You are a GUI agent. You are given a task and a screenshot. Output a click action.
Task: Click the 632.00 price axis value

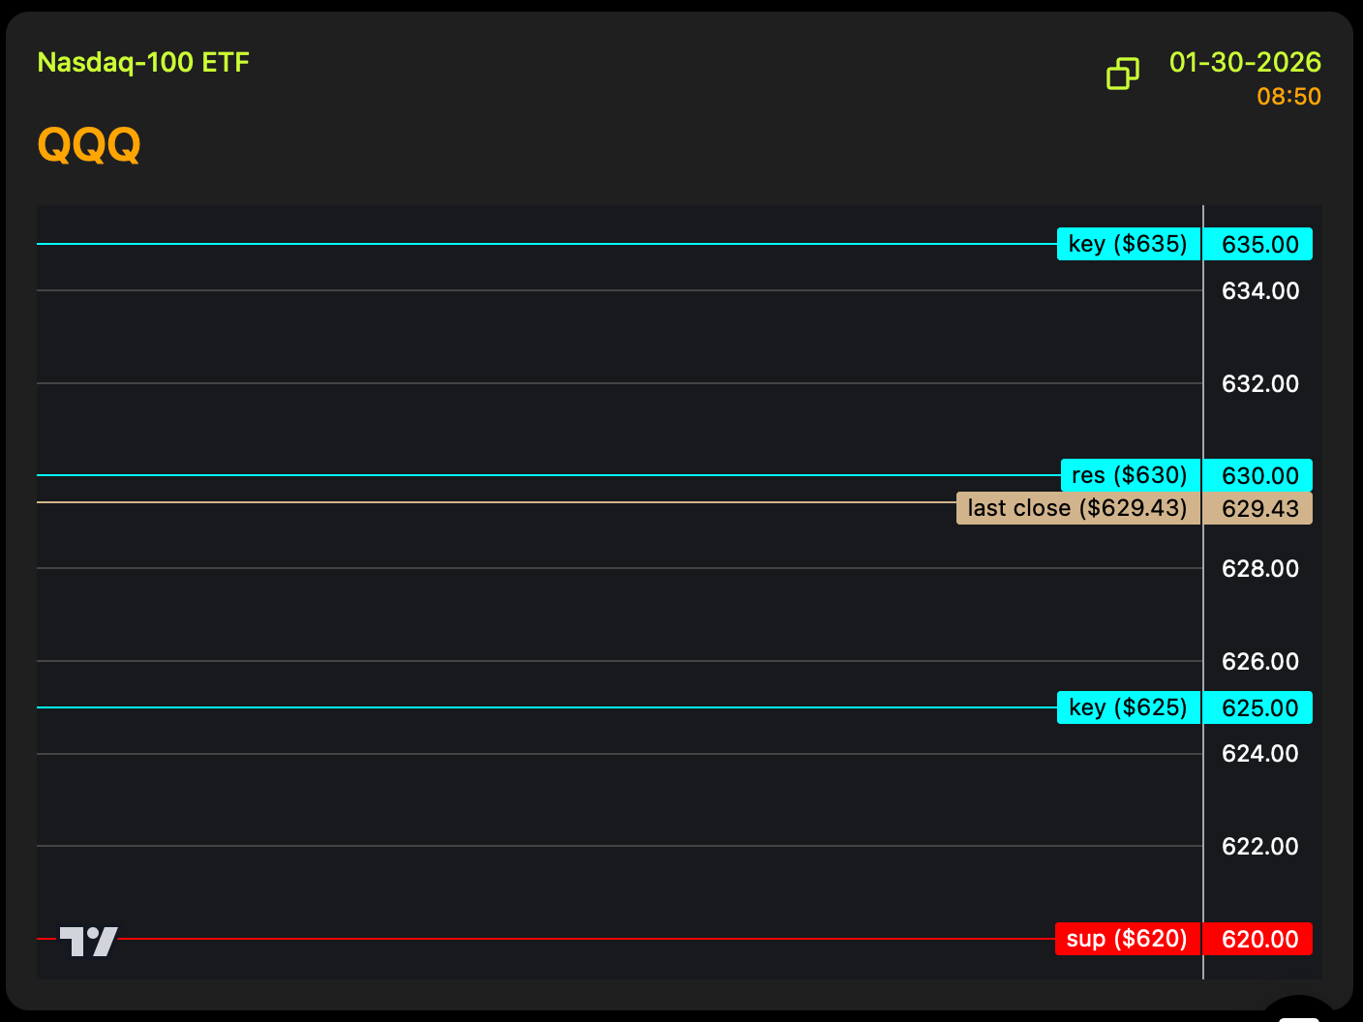click(x=1259, y=383)
